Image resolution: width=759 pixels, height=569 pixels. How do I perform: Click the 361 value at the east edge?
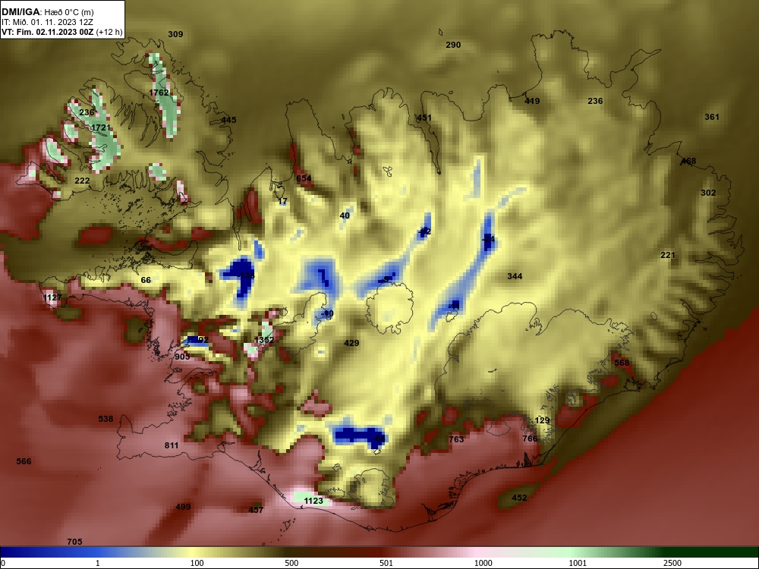click(712, 117)
